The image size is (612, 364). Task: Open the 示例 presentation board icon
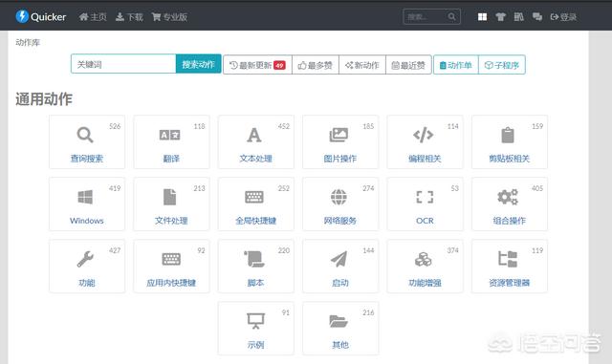[x=255, y=321]
